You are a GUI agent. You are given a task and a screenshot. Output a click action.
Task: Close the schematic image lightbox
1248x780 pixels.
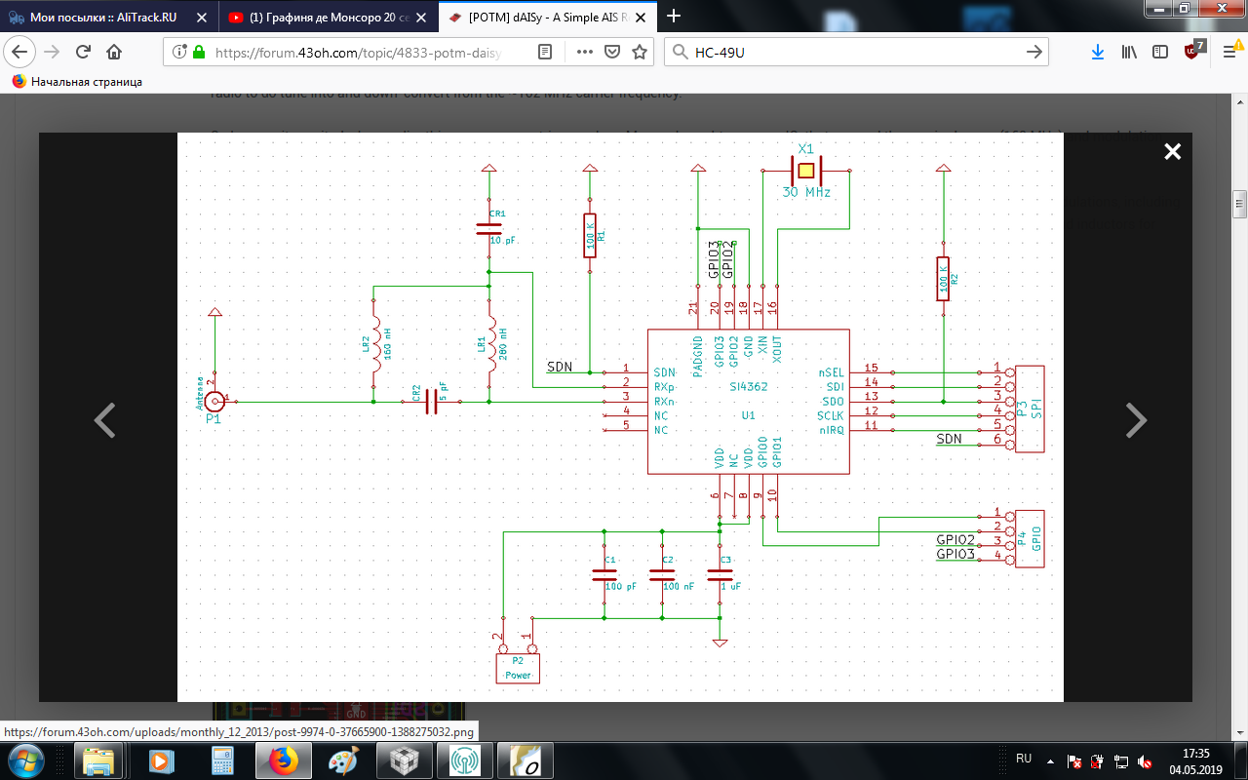(1172, 151)
